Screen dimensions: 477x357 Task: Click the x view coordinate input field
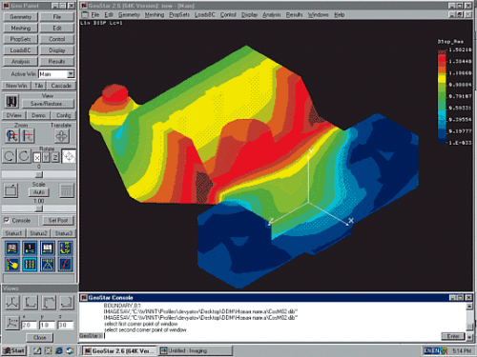(x=29, y=325)
